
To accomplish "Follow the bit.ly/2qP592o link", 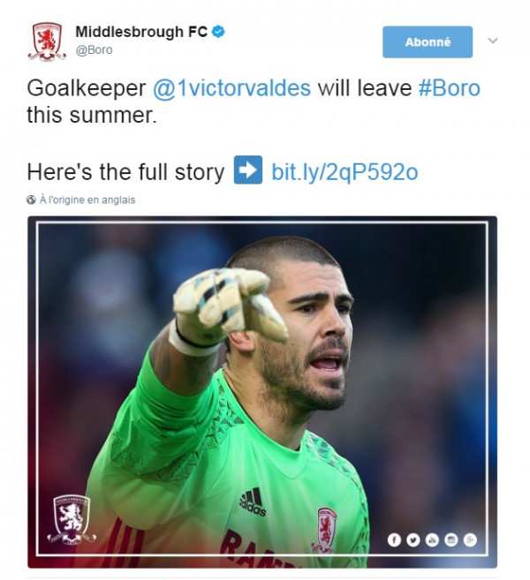I will click(x=344, y=172).
